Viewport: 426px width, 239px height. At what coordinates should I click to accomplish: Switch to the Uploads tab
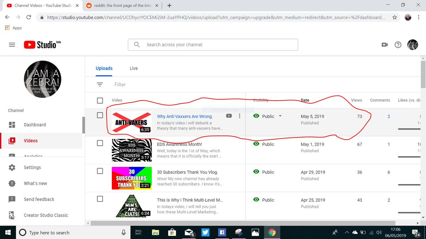[104, 68]
